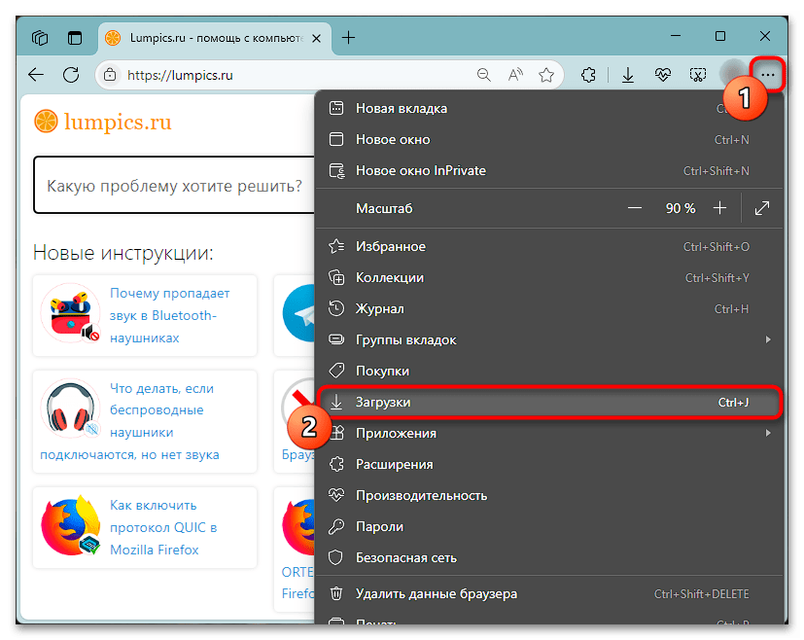
Task: Refresh the lumpics.ru page
Action: pyautogui.click(x=70, y=74)
